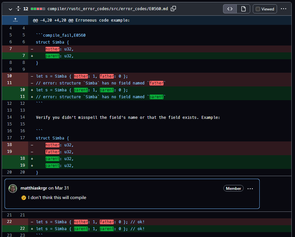
Task: Mark the file as Viewed
Action: [x=265, y=9]
